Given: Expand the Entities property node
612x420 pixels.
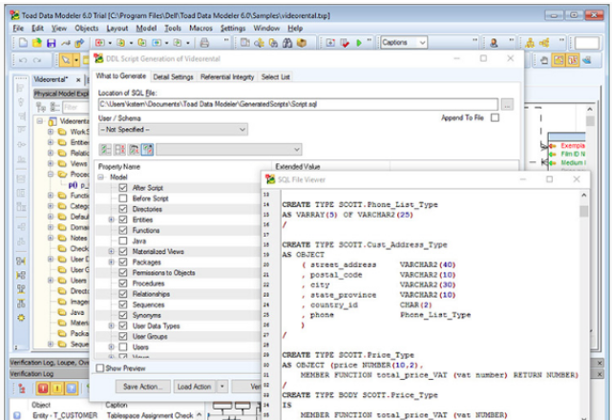Looking at the screenshot, I should [x=112, y=220].
